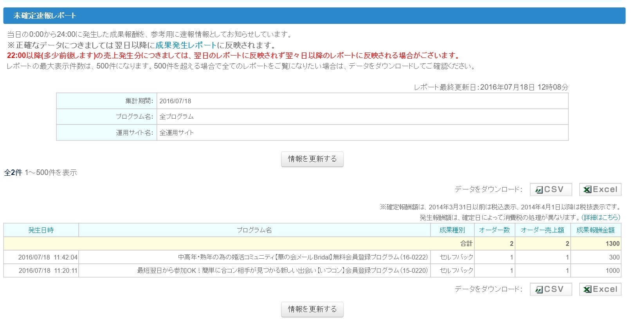636x319 pixels.
Task: Click the timestamp 2016/07/18 11:42:04
Action: 48,257
